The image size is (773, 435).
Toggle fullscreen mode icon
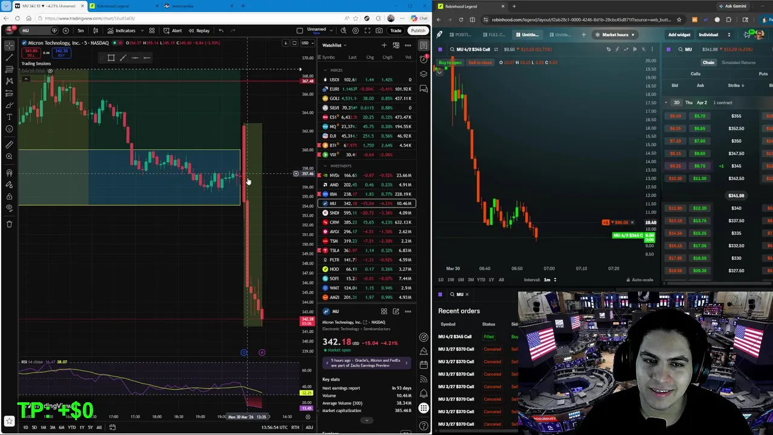367,31
